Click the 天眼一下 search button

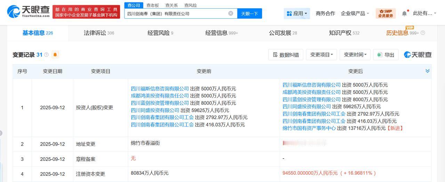(250, 14)
